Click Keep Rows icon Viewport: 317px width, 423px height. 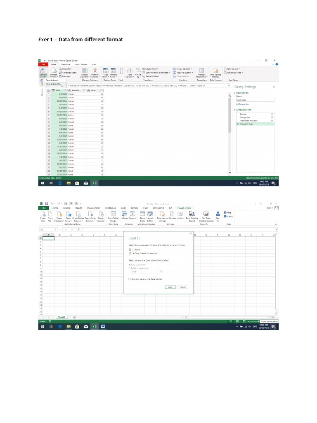point(106,71)
